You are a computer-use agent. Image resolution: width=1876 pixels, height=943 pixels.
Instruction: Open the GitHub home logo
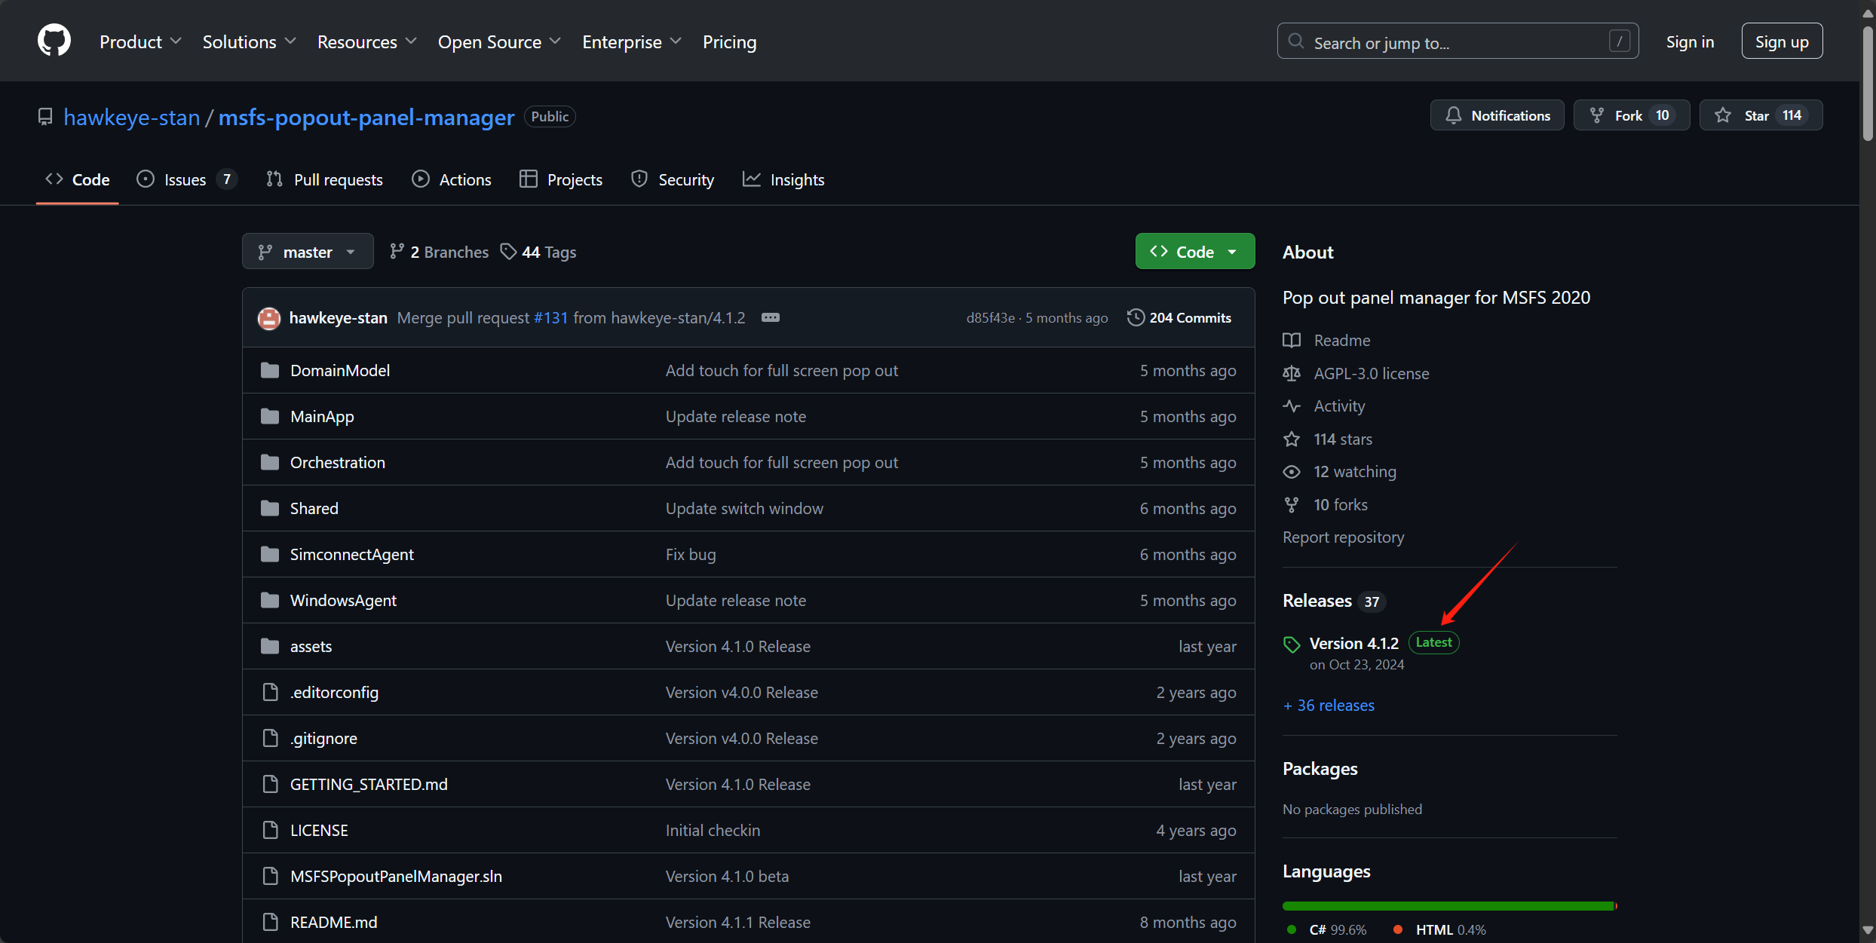click(54, 41)
